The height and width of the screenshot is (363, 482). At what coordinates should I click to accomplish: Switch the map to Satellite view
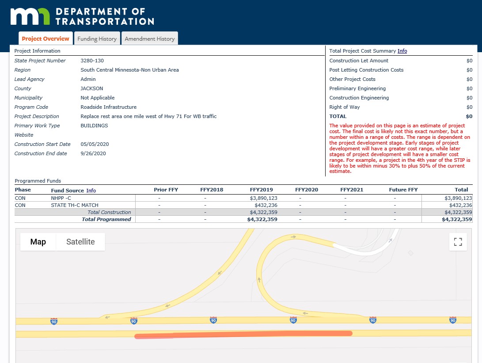[80, 242]
